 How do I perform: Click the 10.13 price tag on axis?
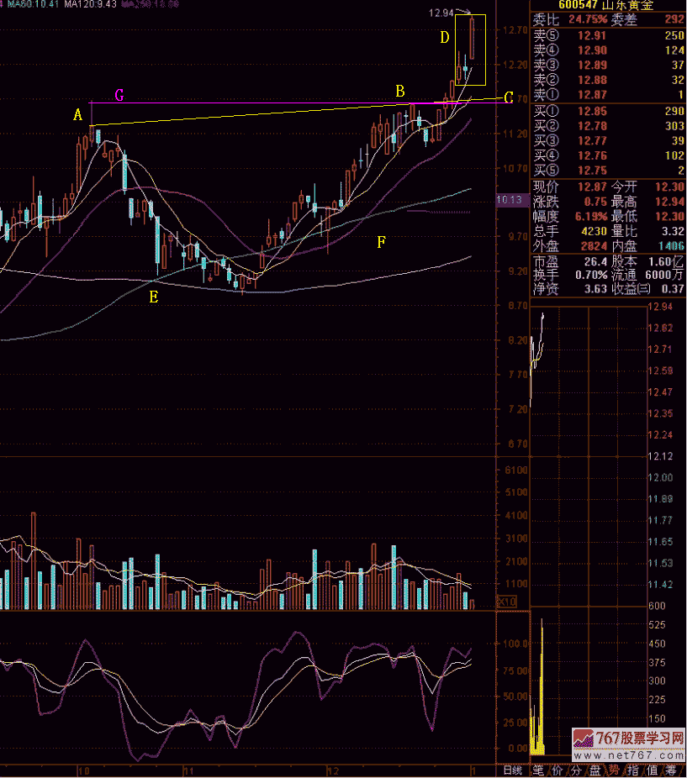pos(510,200)
